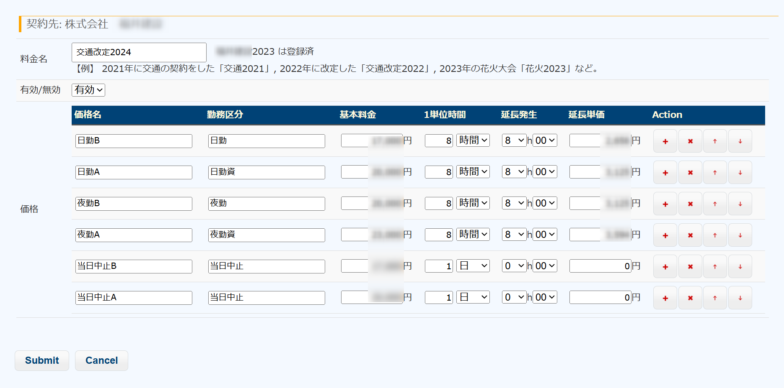The width and height of the screenshot is (784, 388).
Task: Open the 有効/無効 status dropdown
Action: click(88, 90)
